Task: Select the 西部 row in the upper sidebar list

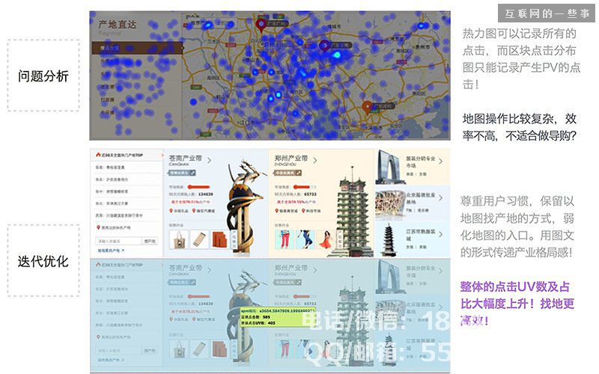Action: [x=127, y=215]
